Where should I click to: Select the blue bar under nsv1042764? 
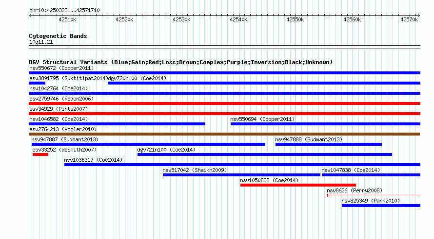(224, 93)
